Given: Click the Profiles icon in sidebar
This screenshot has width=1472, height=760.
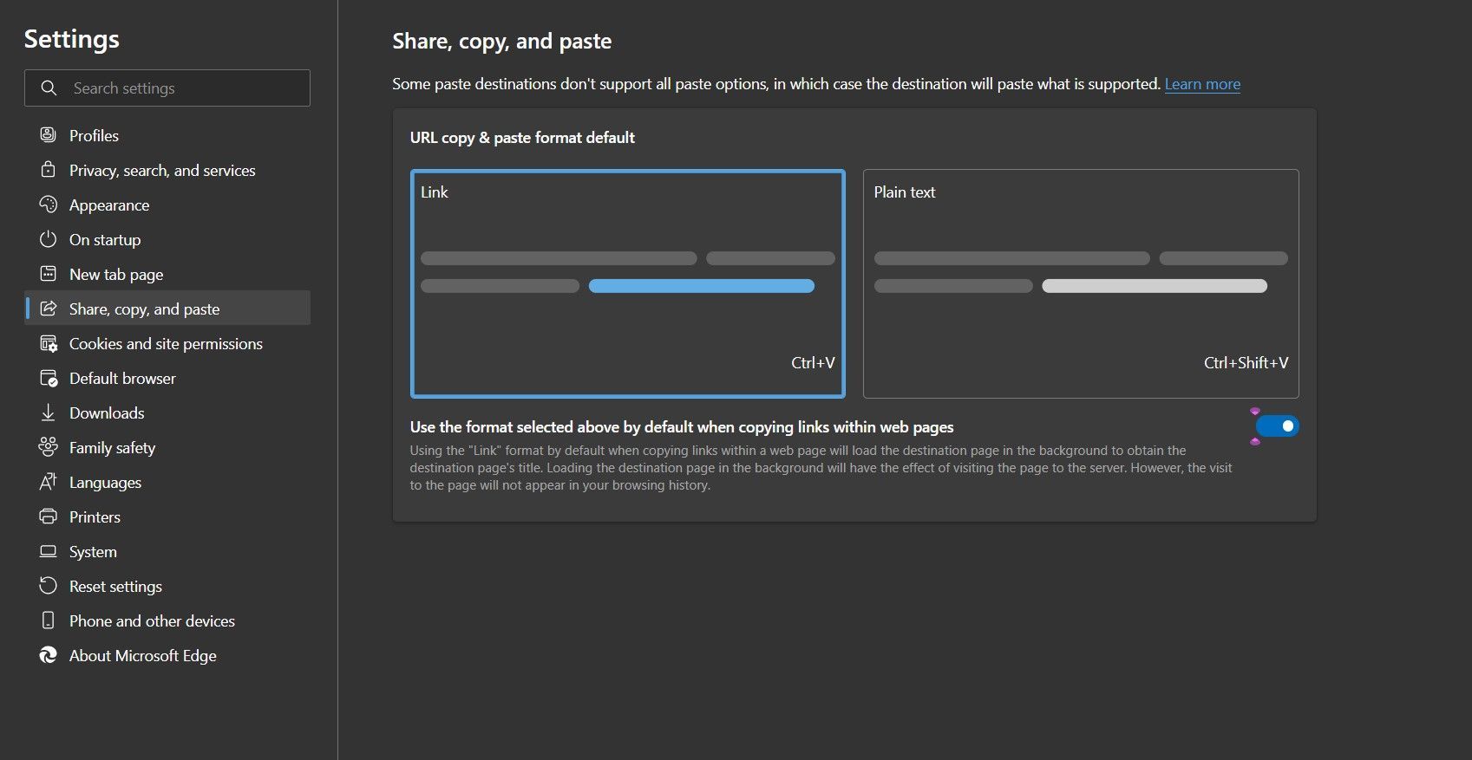Looking at the screenshot, I should 48,135.
